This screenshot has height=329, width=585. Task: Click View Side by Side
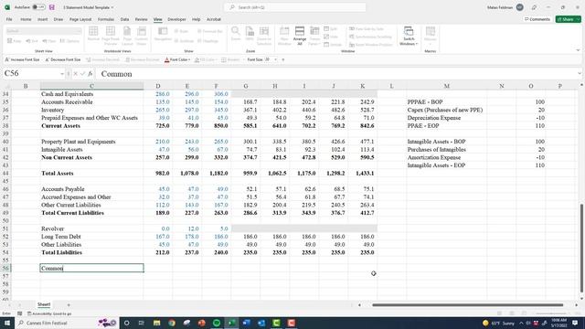pyautogui.click(x=367, y=28)
